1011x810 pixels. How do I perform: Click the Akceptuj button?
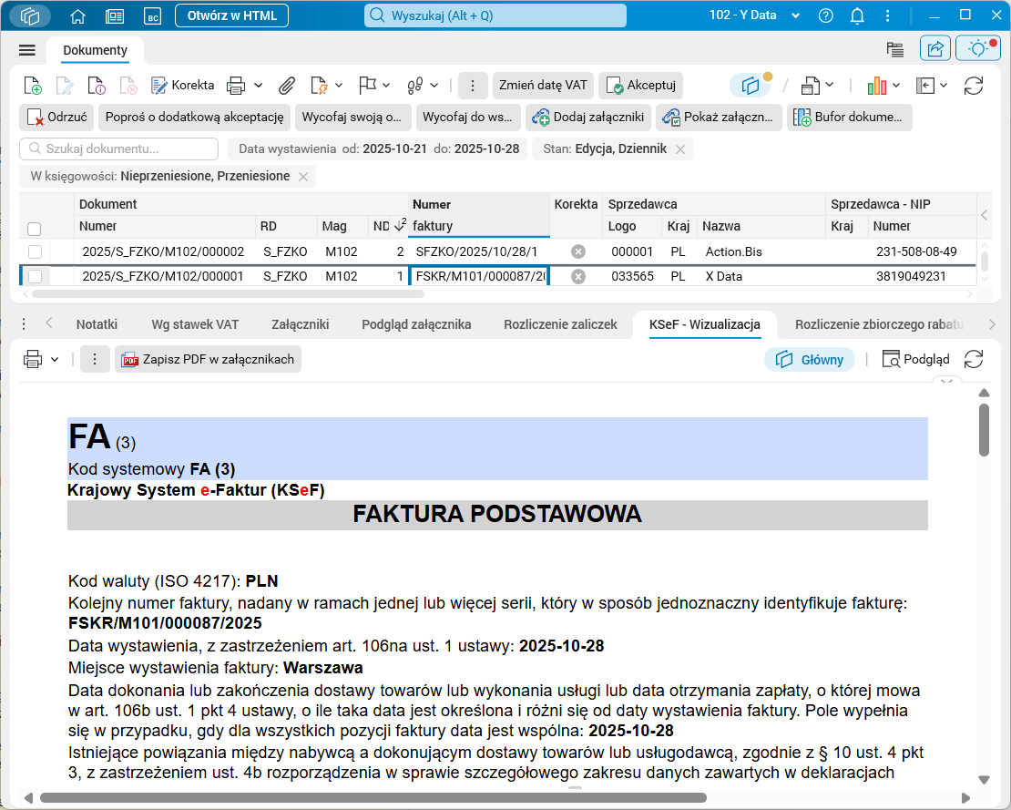coord(641,85)
